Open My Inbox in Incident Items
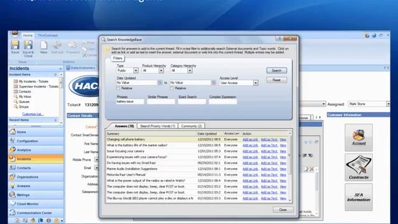 tap(22, 97)
